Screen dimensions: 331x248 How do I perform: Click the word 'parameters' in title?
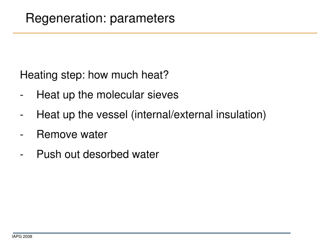point(142,19)
